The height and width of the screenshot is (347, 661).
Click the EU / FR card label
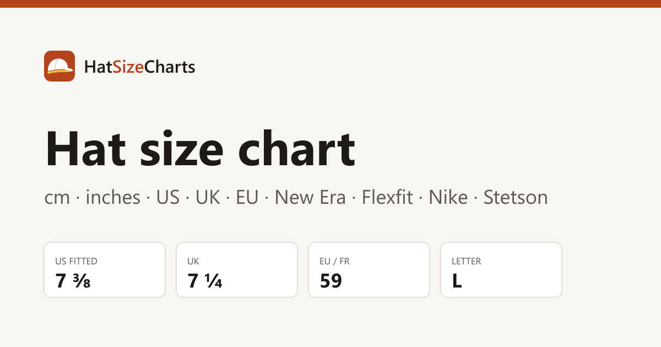[334, 262]
